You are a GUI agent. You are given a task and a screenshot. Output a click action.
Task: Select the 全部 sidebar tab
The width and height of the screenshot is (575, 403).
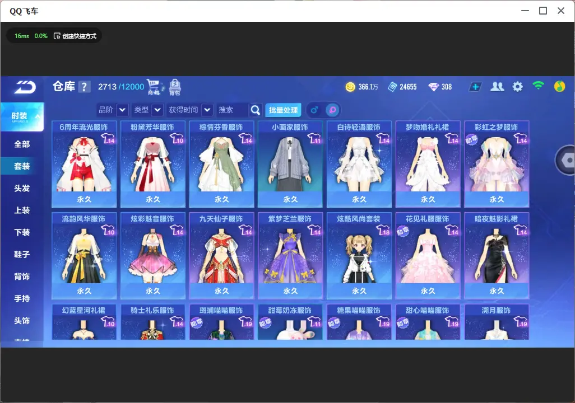tap(22, 144)
